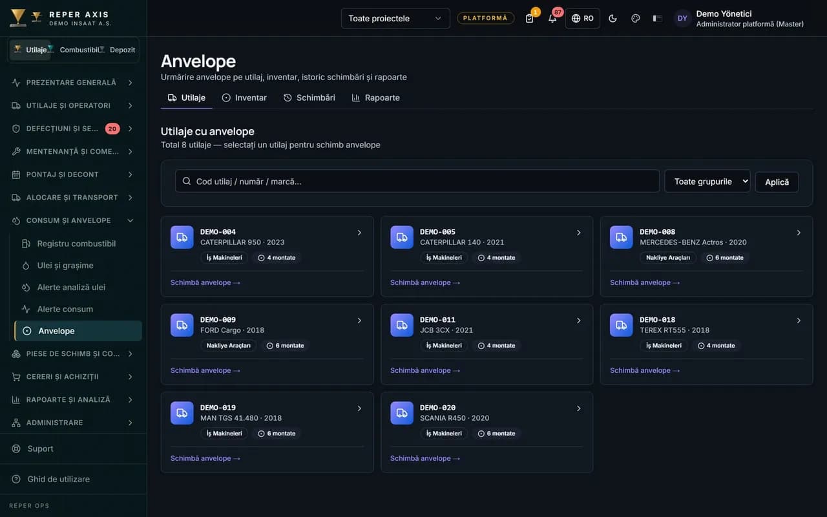Click the Nakliye Araçları tag on the DEMO-008 card
Screen dimensions: 827x517
pyautogui.click(x=668, y=258)
